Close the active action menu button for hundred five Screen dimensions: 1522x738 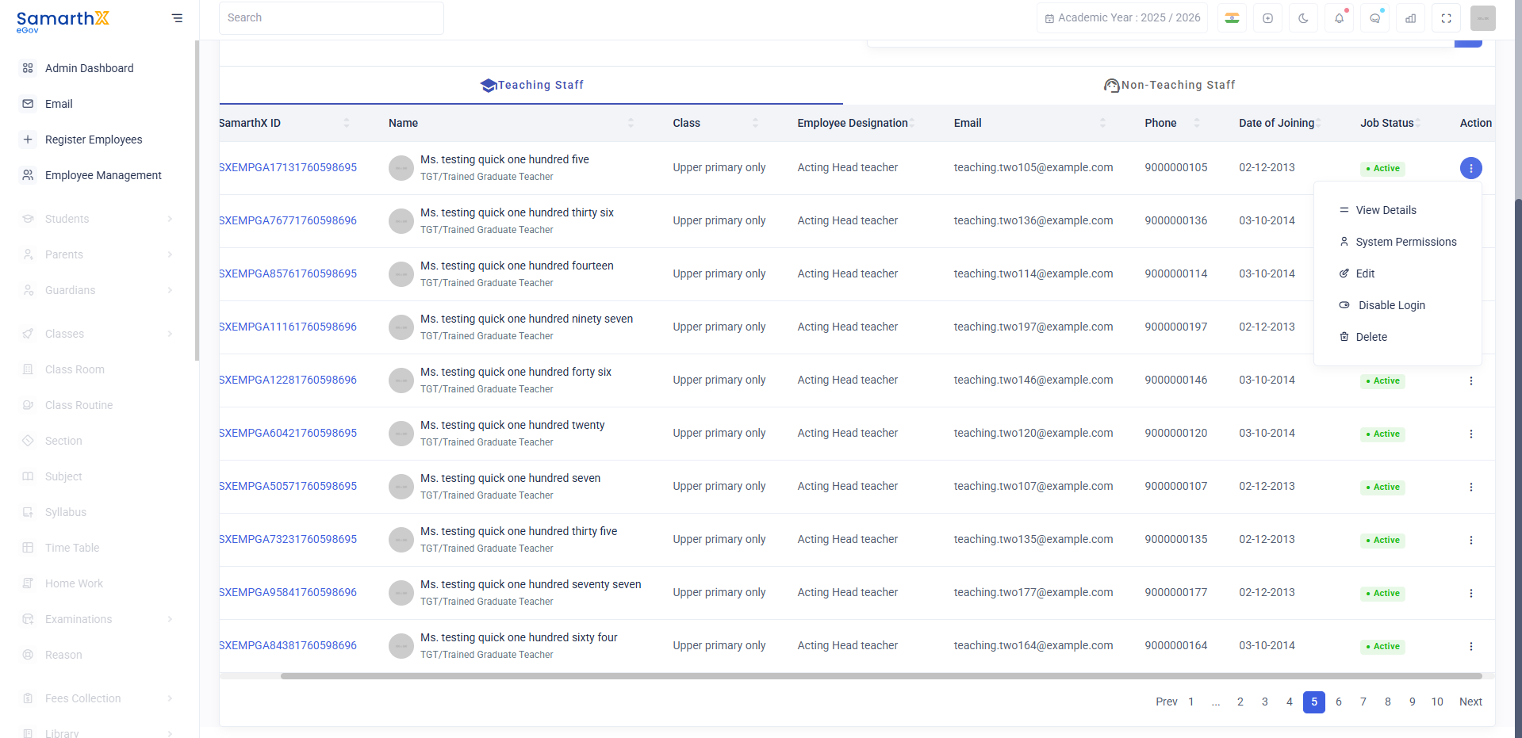1470,168
